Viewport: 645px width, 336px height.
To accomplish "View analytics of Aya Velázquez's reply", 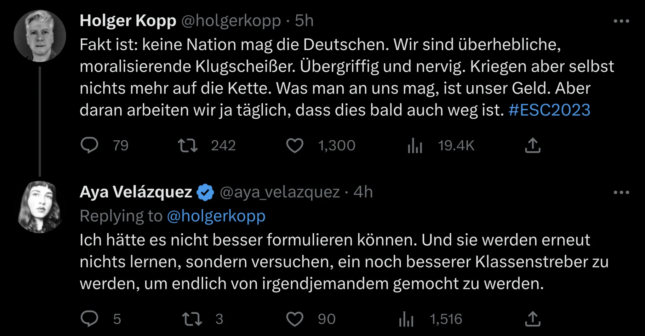I will (406, 319).
